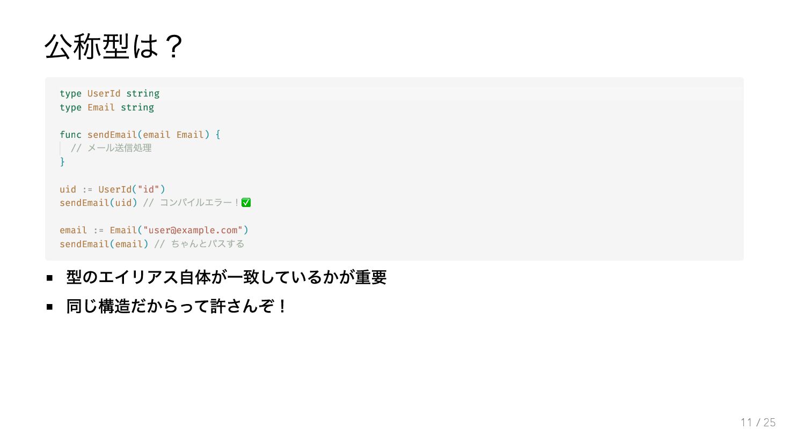The height and width of the screenshot is (444, 789).
Task: Click the green checkmark emoji in code
Action: 246,203
